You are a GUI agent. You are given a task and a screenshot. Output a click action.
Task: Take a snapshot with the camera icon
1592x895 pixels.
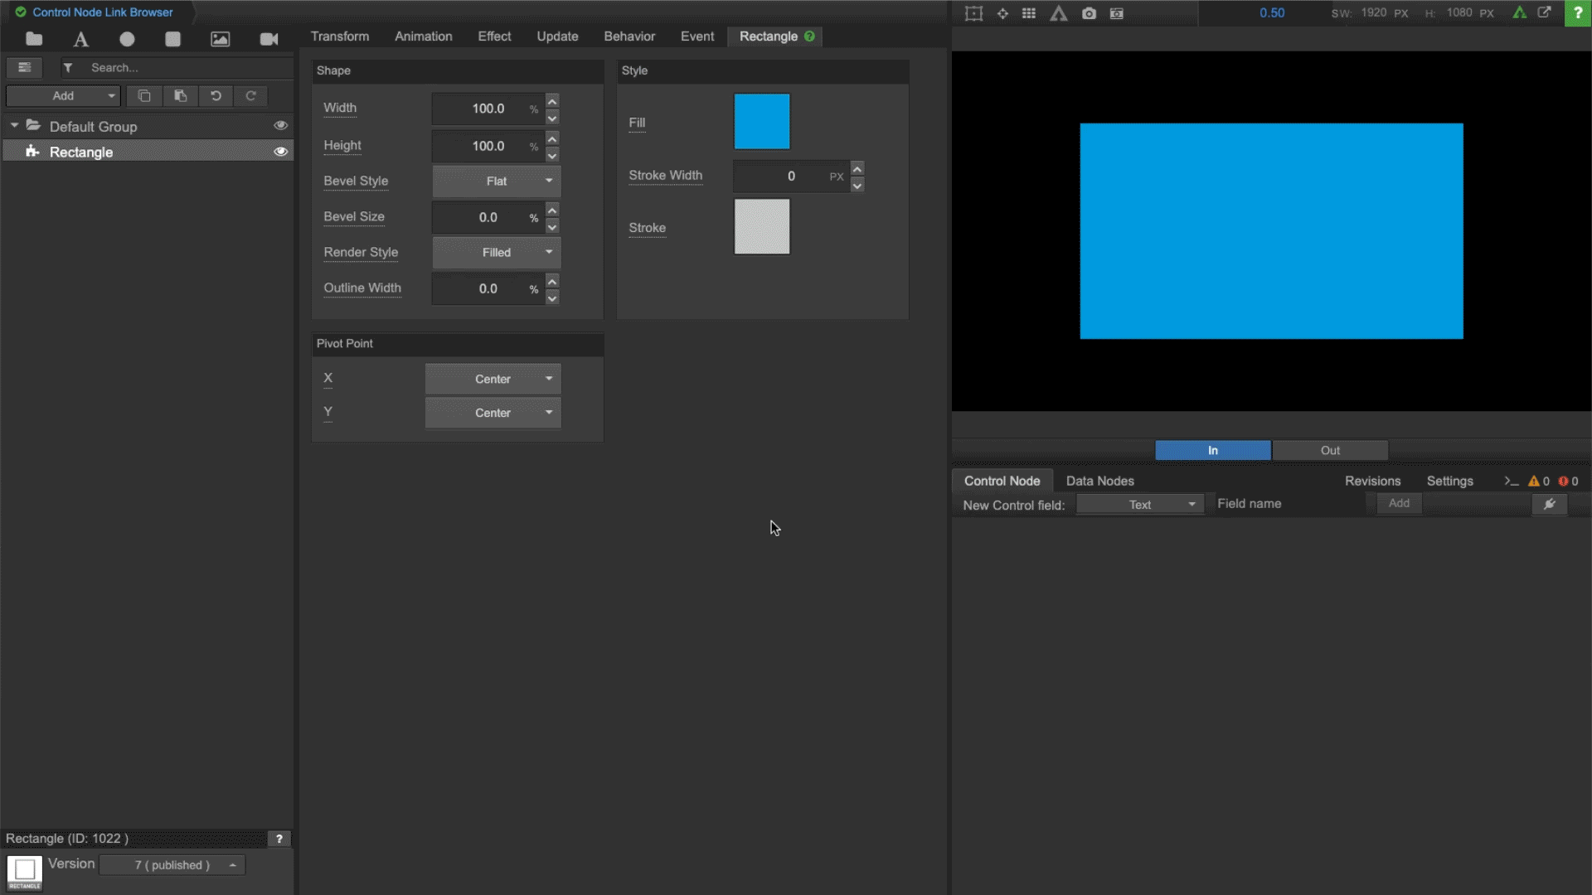pos(1089,13)
